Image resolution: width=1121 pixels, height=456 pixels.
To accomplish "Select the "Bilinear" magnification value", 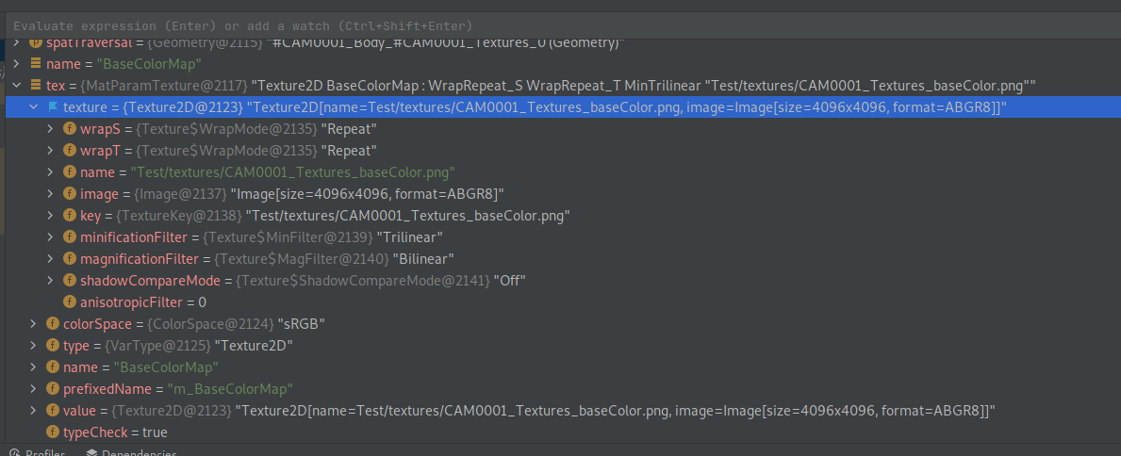I will click(423, 258).
